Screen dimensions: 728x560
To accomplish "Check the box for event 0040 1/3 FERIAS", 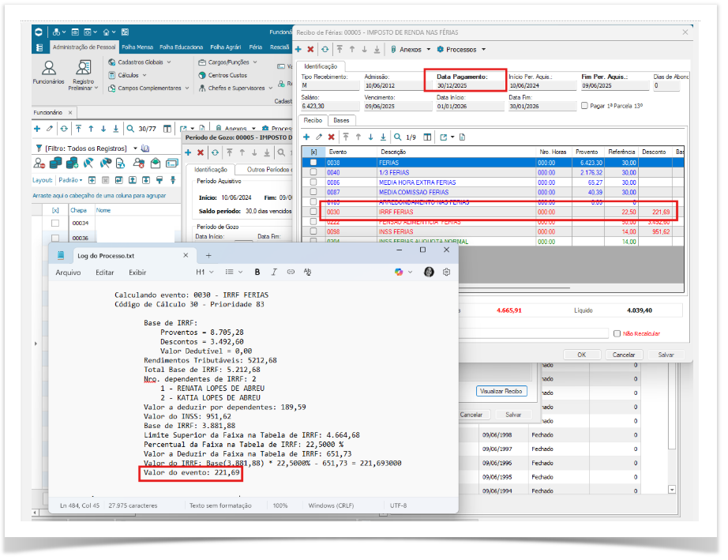I will point(313,172).
